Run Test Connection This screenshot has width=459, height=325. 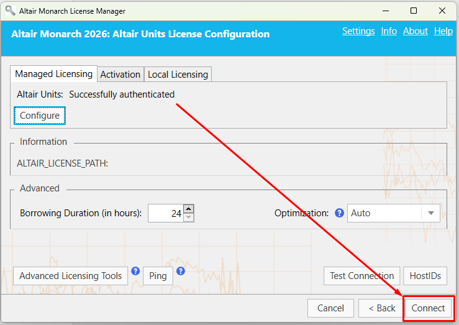(361, 276)
